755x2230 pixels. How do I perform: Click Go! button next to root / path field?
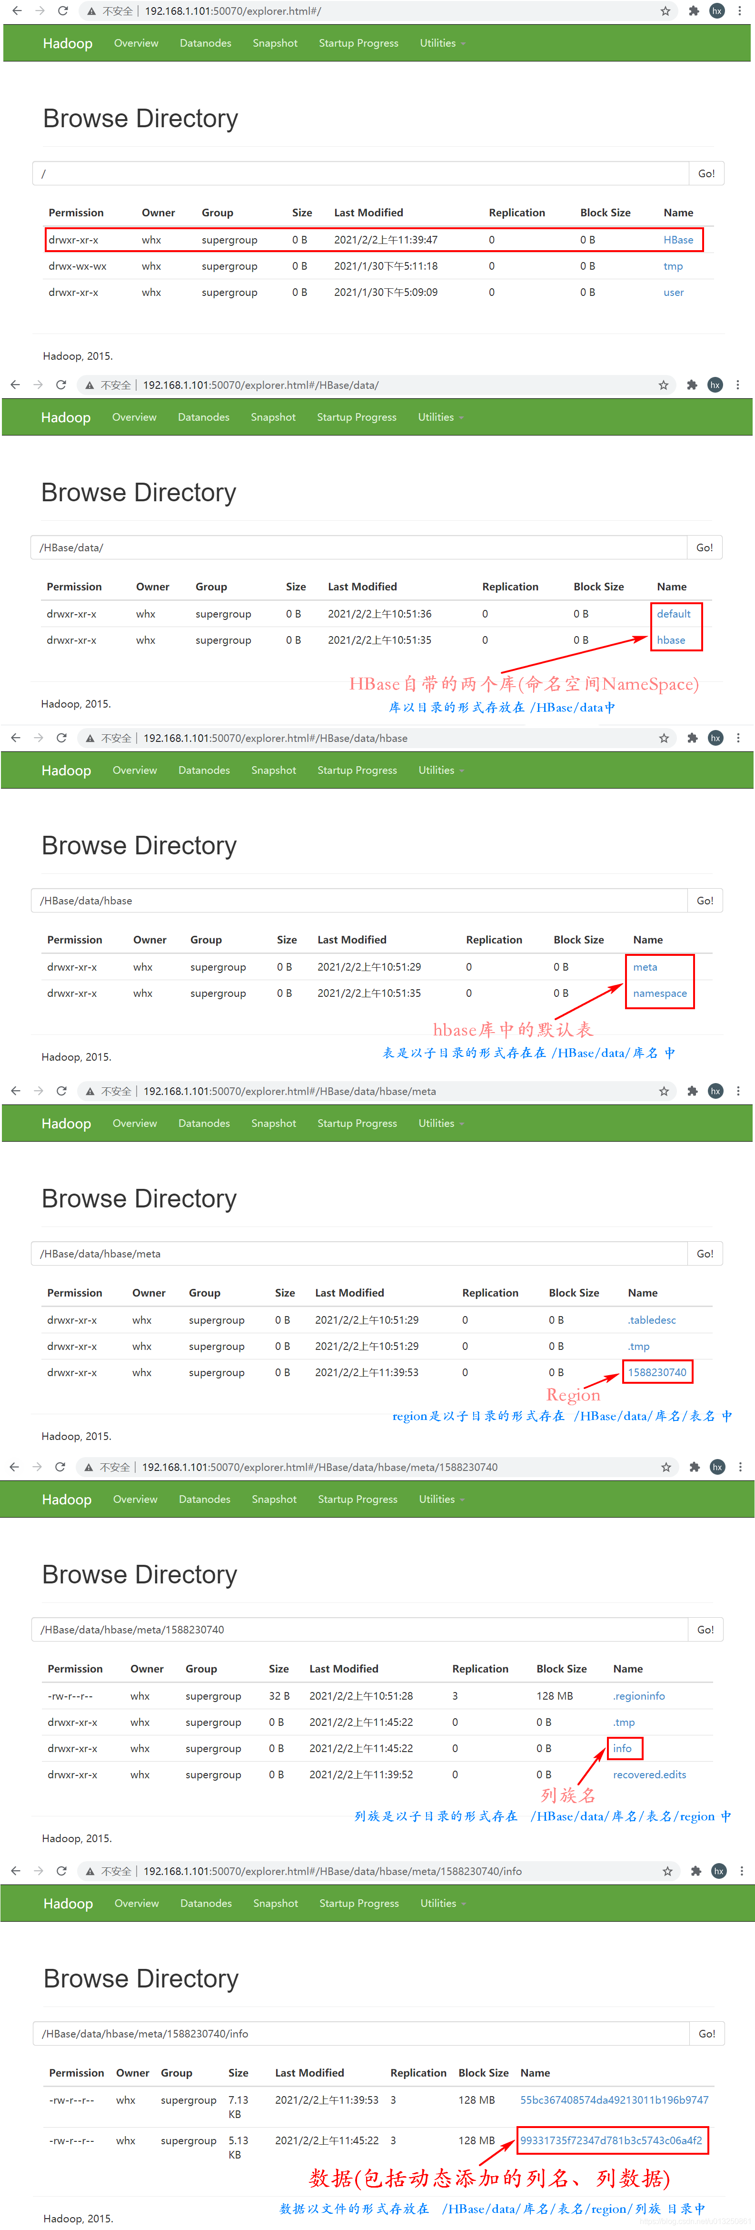(706, 174)
